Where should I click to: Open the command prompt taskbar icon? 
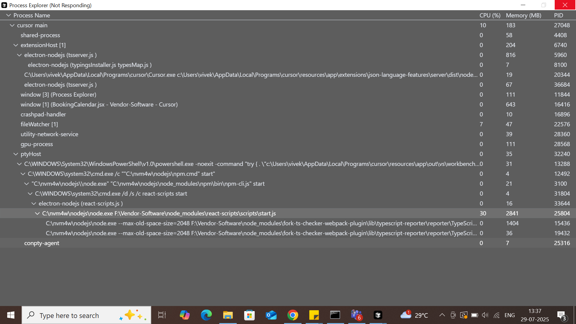point(335,315)
